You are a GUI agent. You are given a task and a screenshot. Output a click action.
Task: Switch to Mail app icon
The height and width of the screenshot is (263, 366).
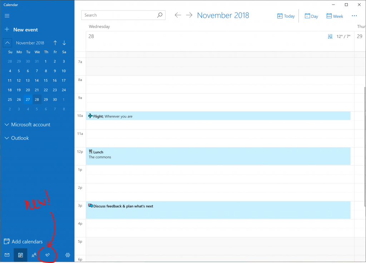coord(7,255)
